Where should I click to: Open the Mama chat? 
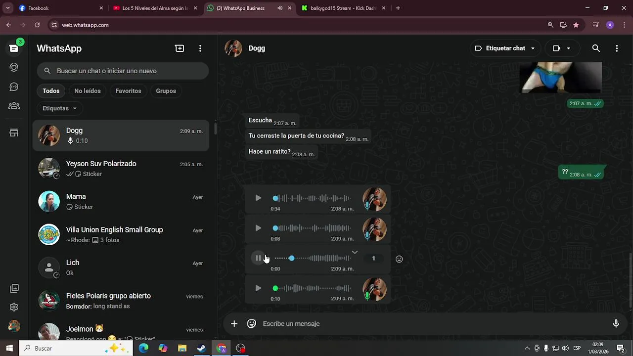tap(121, 202)
